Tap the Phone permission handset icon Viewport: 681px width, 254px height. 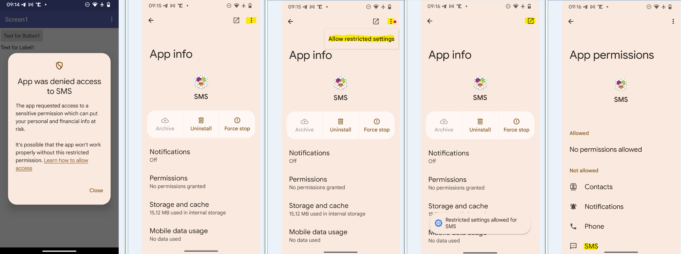tap(573, 226)
